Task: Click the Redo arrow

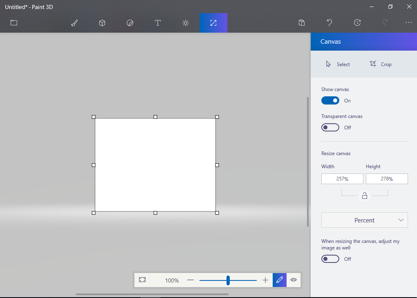Action: (x=385, y=22)
